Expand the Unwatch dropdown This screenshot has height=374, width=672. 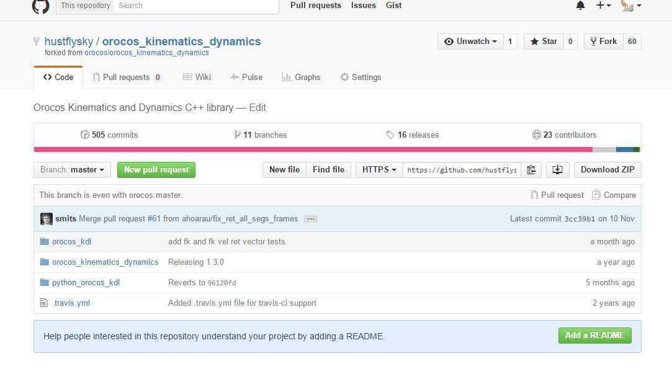tap(470, 42)
